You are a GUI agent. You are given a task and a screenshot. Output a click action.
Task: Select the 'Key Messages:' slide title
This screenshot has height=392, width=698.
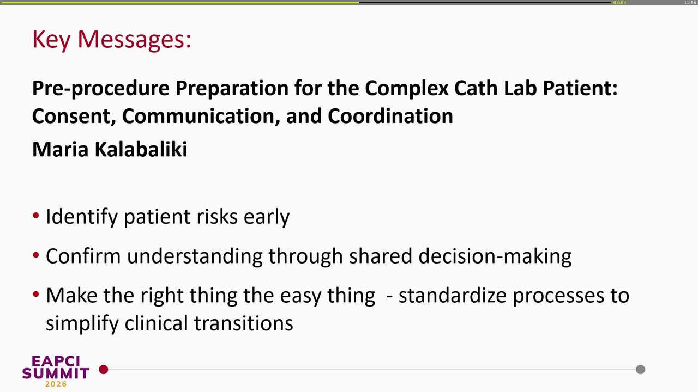pos(112,40)
